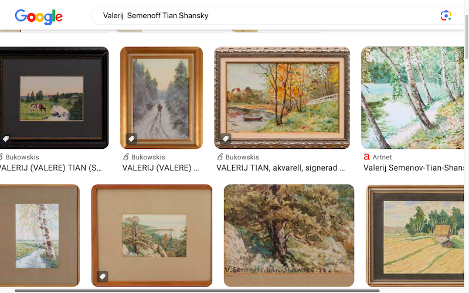
Task: Open Artnet birch trees lake watercolor
Action: click(x=413, y=98)
